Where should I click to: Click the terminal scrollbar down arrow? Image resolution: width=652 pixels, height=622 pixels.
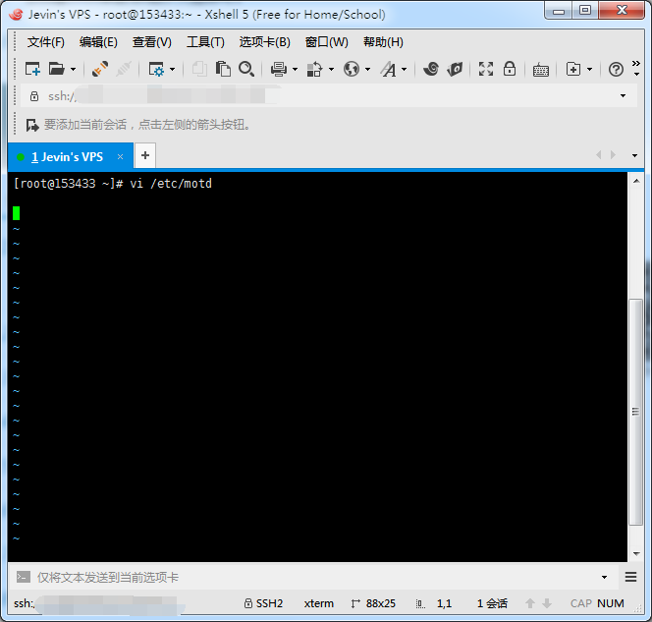636,554
